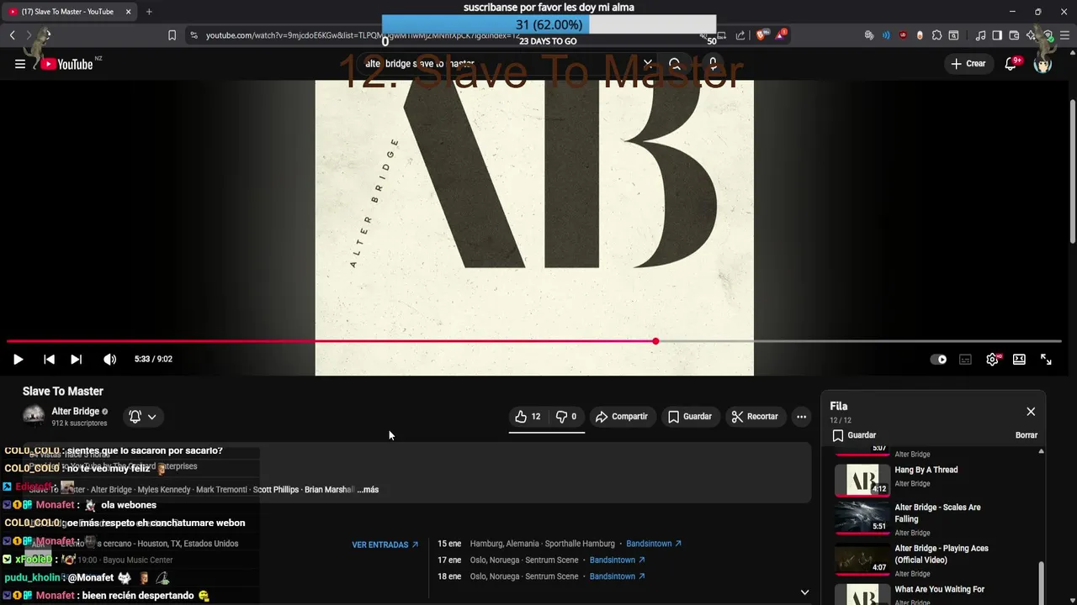Click the unplayed grey part of the progress bar

coord(858,341)
